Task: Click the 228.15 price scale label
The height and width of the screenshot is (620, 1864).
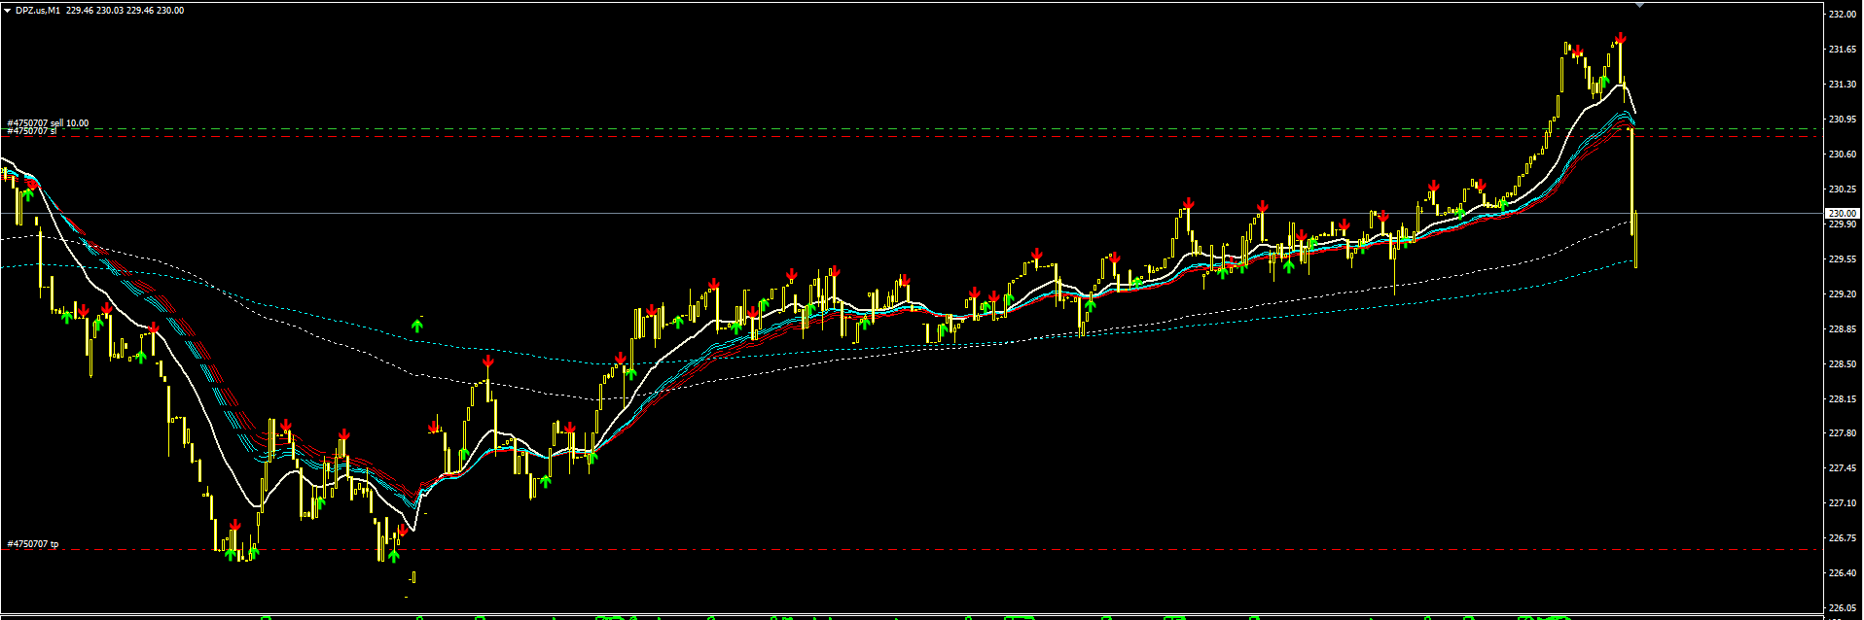Action: (x=1843, y=398)
